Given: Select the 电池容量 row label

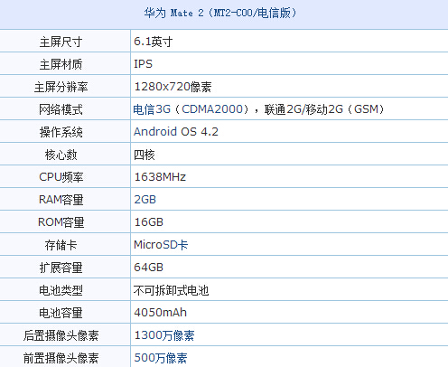Looking at the screenshot, I should click(61, 313).
